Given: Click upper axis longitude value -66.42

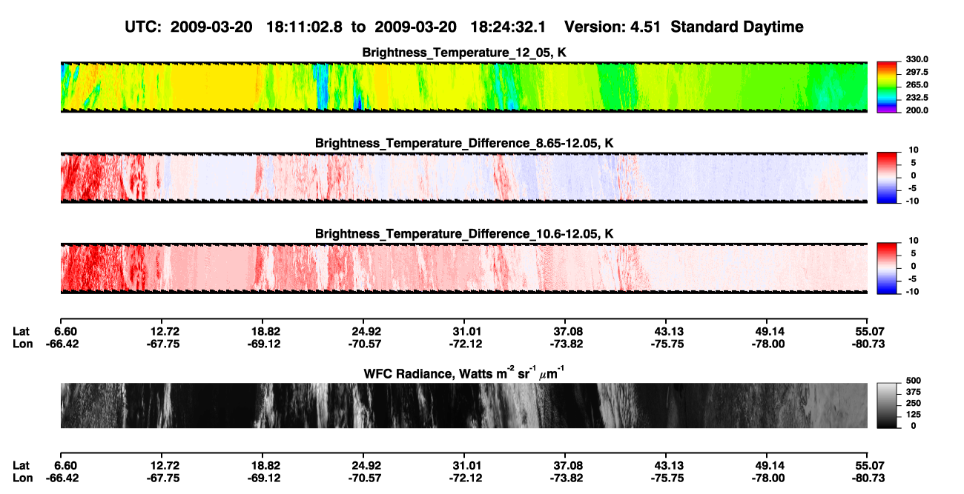Looking at the screenshot, I should [x=63, y=344].
